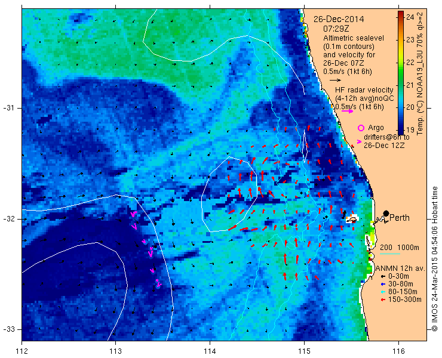Click the black 0-30m legend arrow
The image size is (442, 358).
coord(382,276)
